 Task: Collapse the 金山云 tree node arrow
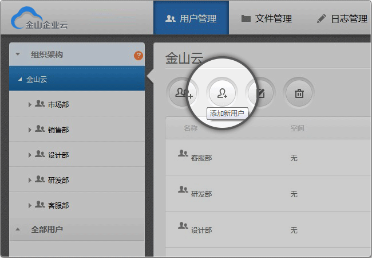(x=21, y=79)
